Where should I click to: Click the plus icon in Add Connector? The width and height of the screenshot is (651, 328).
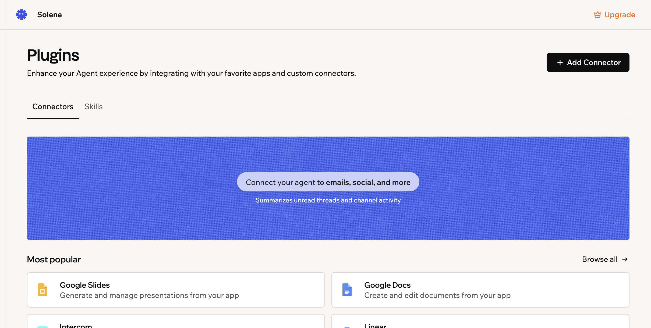(560, 62)
